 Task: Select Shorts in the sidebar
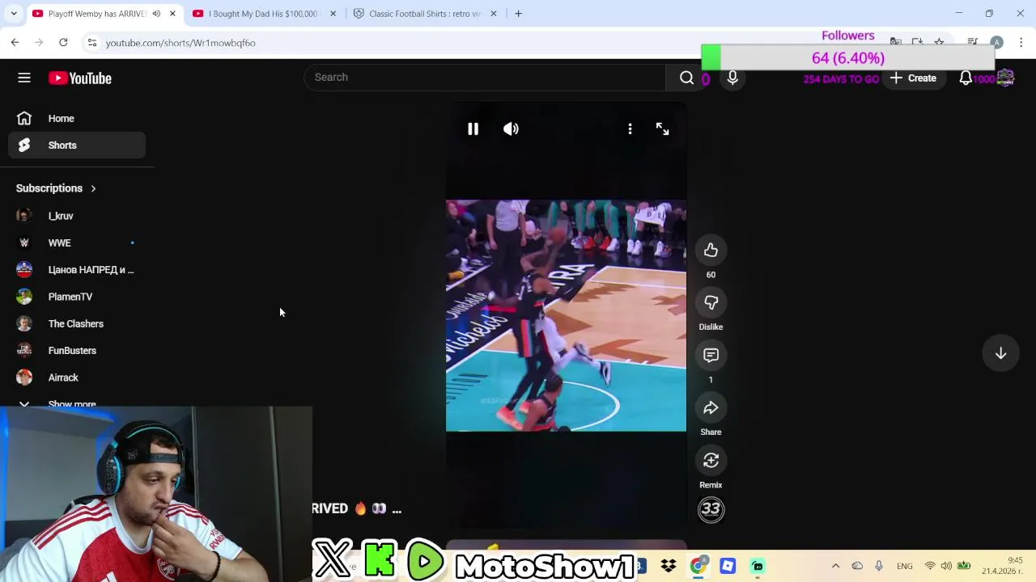pos(77,145)
